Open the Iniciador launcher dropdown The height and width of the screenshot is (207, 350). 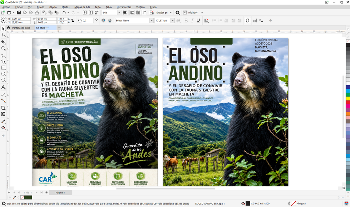click(202, 13)
